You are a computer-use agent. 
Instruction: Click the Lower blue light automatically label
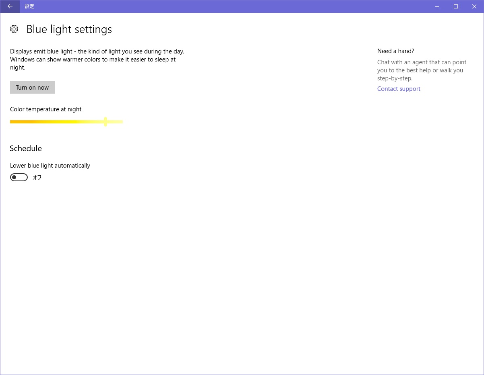[50, 166]
